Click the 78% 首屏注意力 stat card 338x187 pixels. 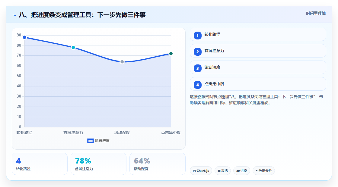pos(98,164)
